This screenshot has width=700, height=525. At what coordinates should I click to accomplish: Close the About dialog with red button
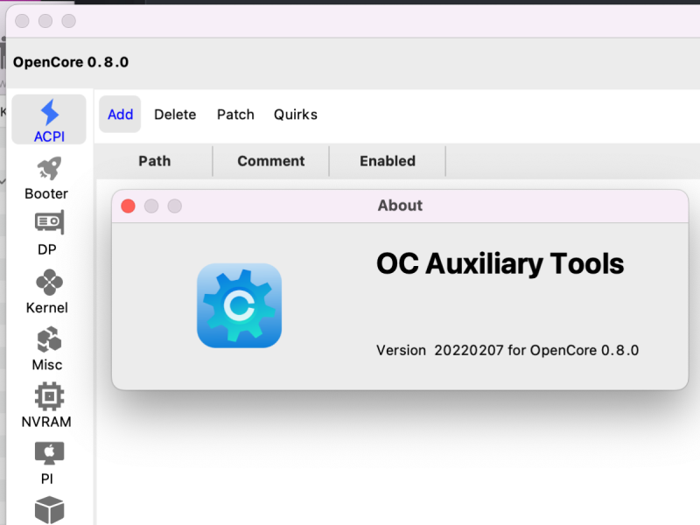coord(128,206)
